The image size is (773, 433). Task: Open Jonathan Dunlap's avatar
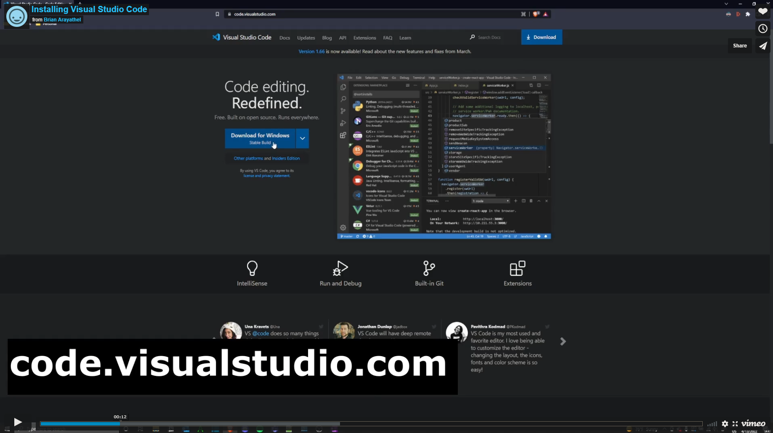344,331
